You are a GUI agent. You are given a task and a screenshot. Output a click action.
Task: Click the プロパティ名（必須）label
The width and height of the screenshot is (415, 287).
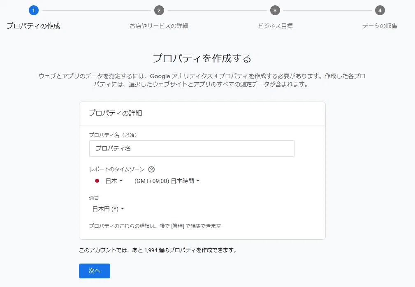[113, 135]
